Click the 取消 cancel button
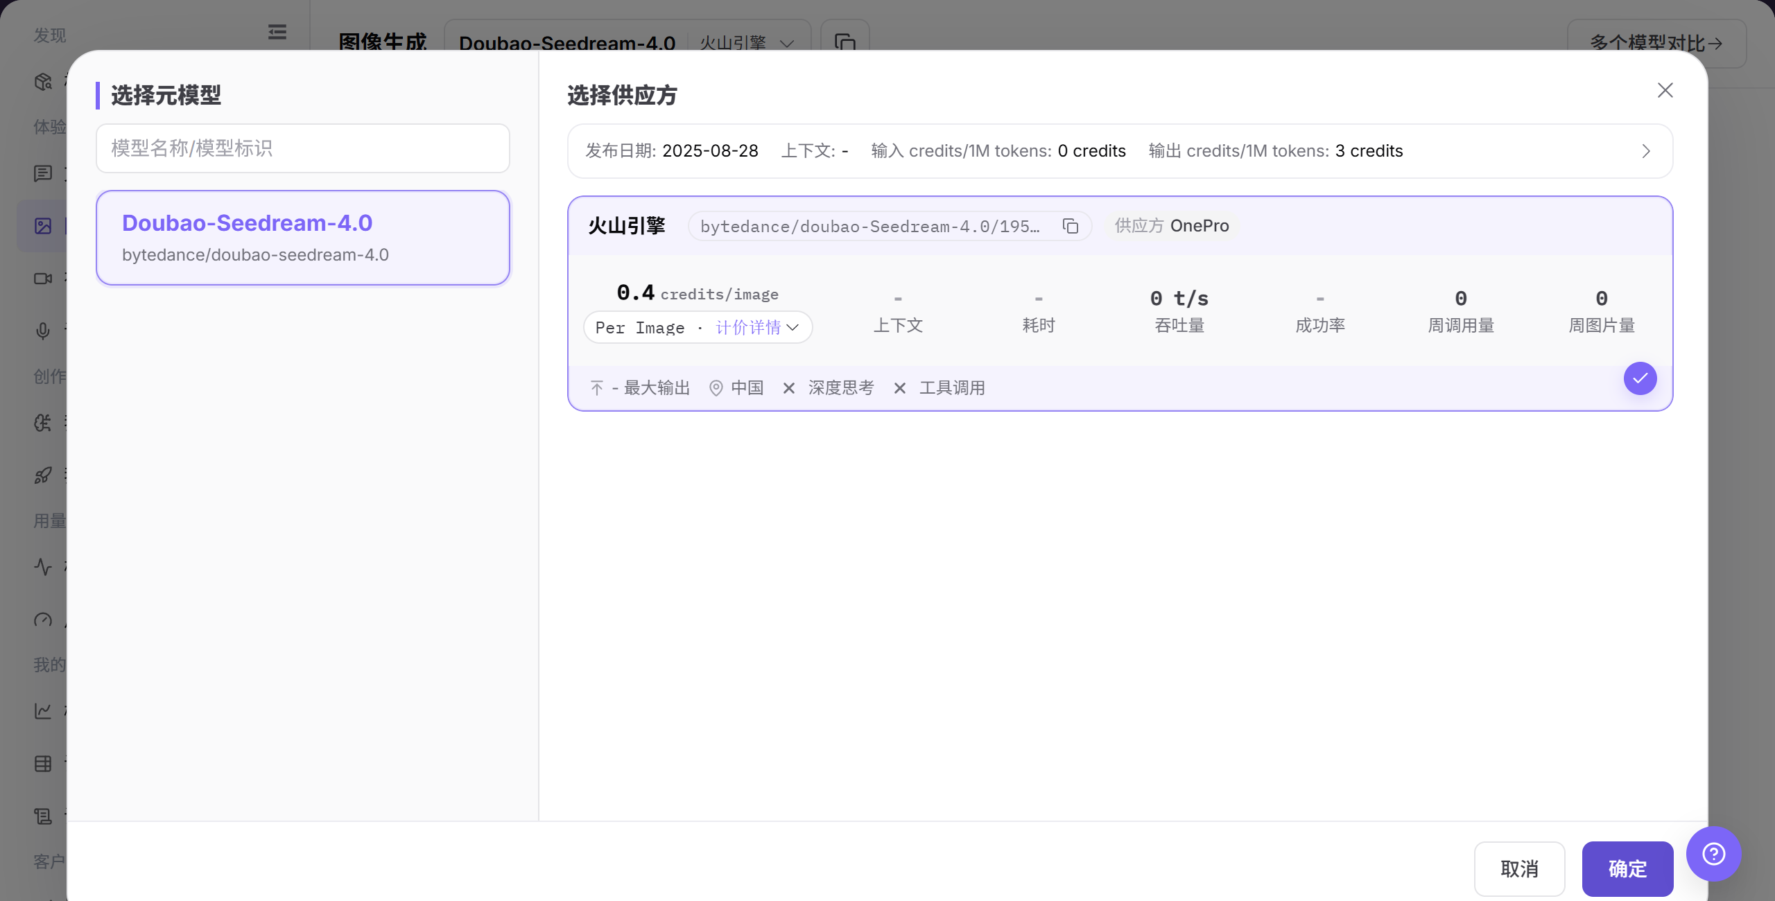The image size is (1775, 901). coord(1519,868)
